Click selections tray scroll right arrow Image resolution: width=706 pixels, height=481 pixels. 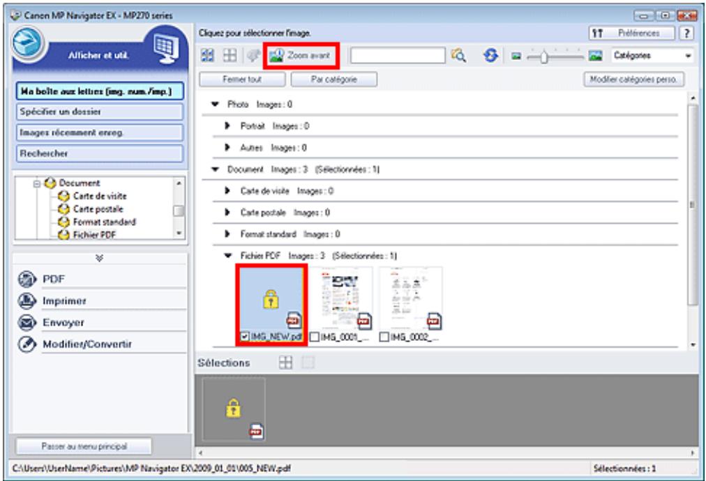693,452
